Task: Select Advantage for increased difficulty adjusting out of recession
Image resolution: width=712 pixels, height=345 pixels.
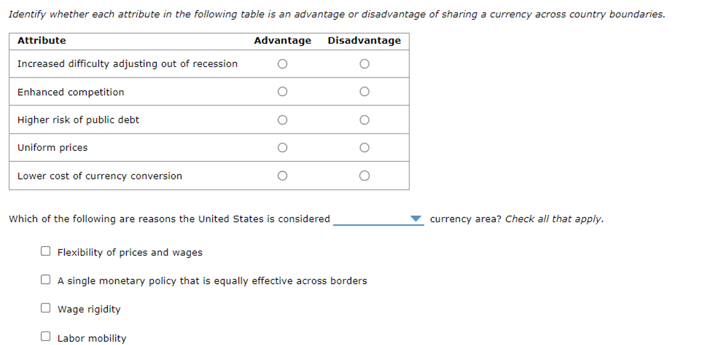Action: tap(282, 64)
